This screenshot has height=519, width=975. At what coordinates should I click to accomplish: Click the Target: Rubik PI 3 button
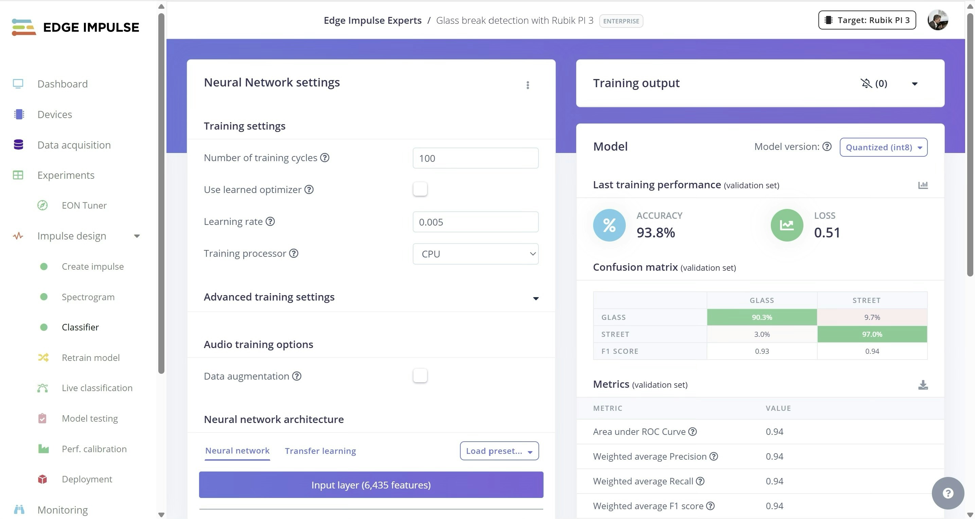(x=867, y=20)
